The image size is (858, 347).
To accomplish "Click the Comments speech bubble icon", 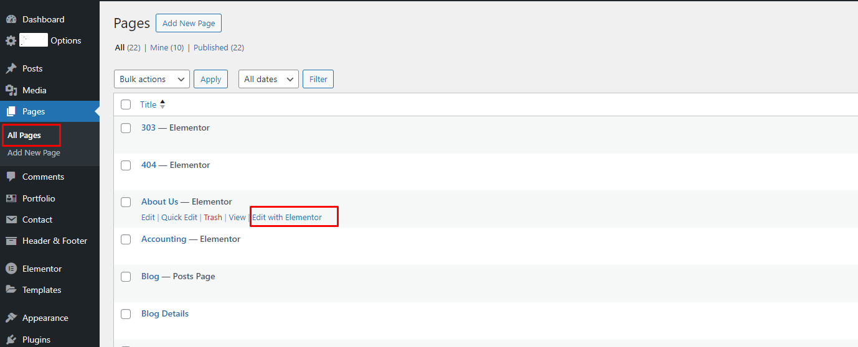I will click(11, 177).
